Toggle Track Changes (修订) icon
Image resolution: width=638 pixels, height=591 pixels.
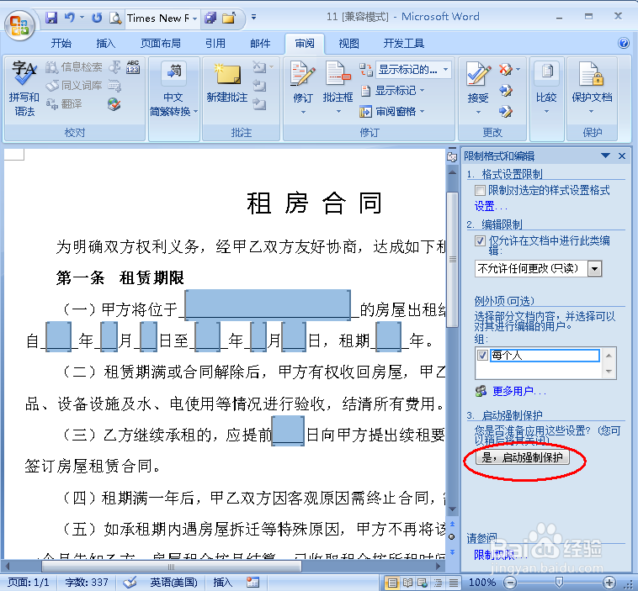[303, 74]
